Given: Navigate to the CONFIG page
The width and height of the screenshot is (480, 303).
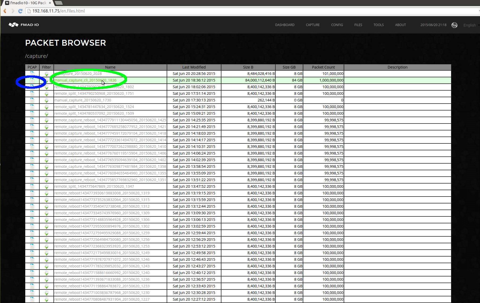Looking at the screenshot, I should (337, 25).
